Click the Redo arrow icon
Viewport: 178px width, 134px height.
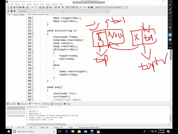click(x=36, y=8)
